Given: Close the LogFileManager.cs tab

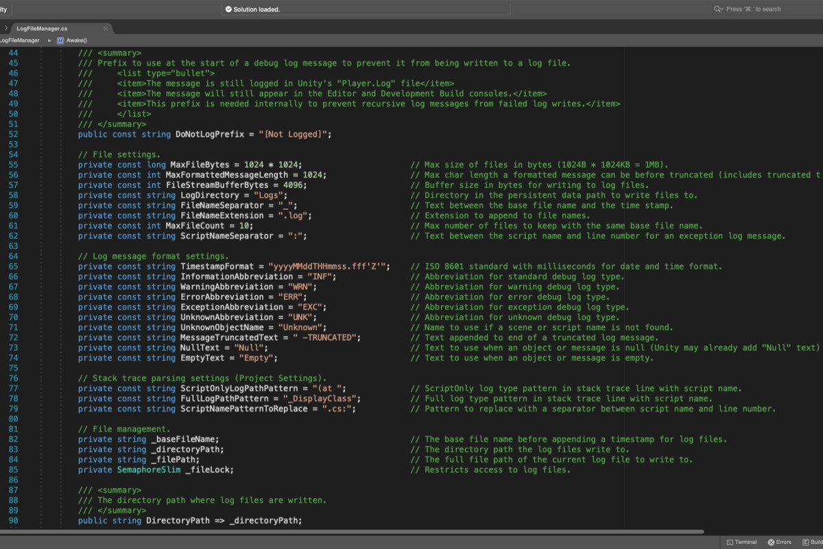Looking at the screenshot, I should (x=106, y=29).
